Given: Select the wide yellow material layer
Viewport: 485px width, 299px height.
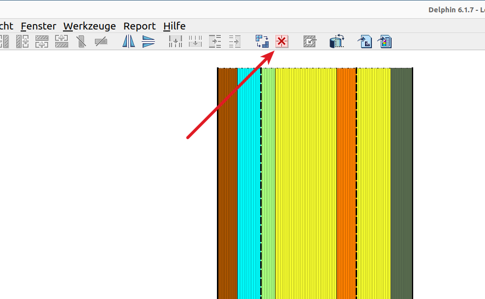Looking at the screenshot, I should [x=306, y=183].
